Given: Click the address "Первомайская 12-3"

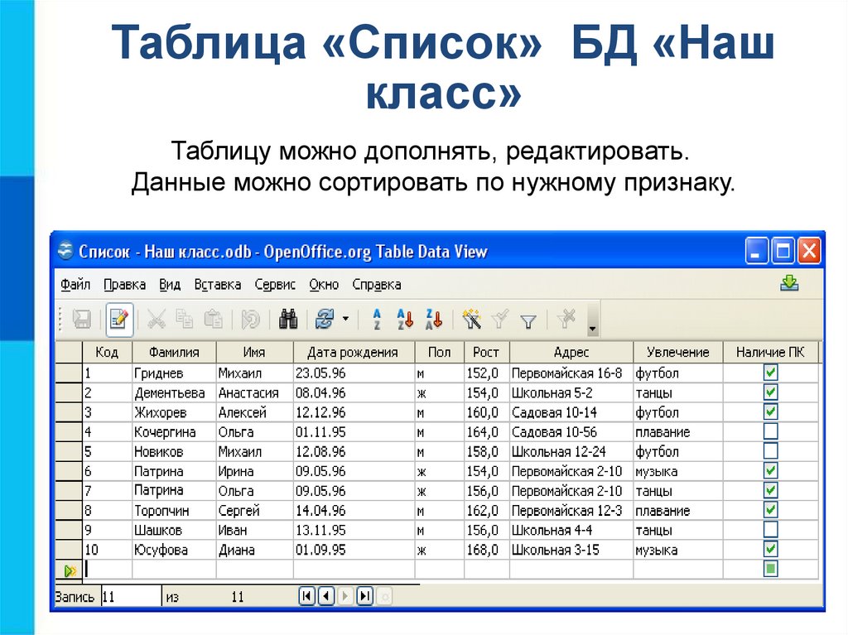Looking at the screenshot, I should coord(566,511).
